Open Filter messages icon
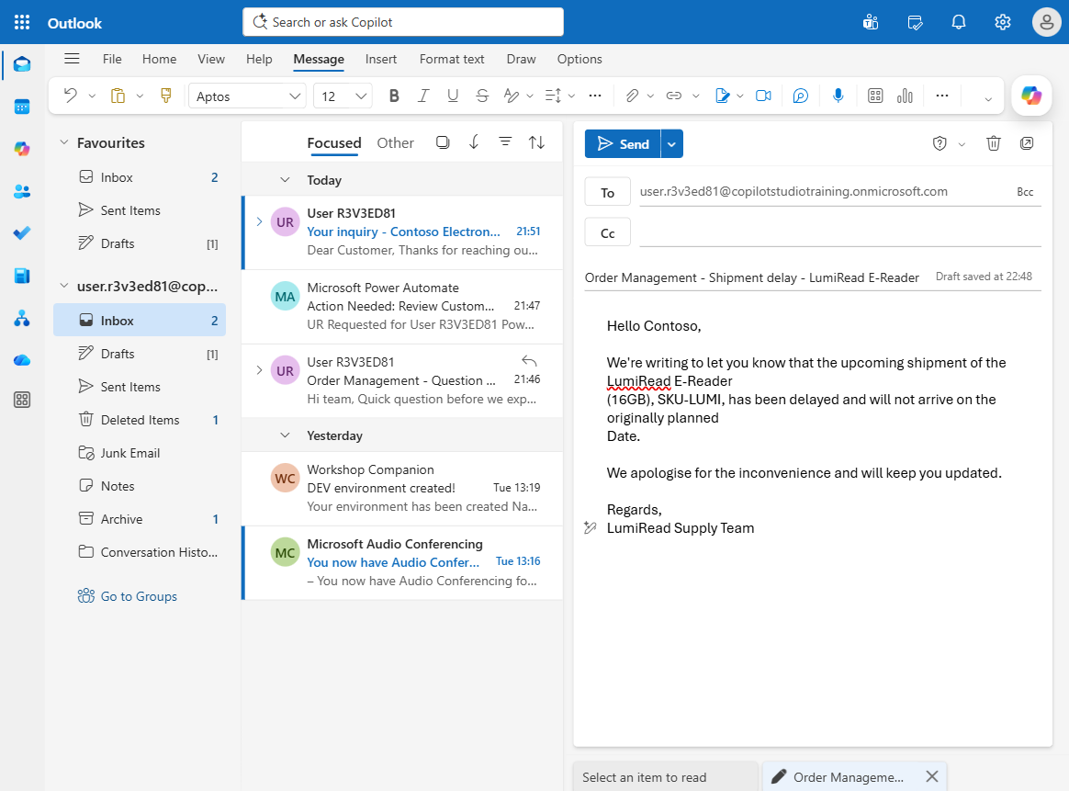The height and width of the screenshot is (791, 1069). (505, 141)
